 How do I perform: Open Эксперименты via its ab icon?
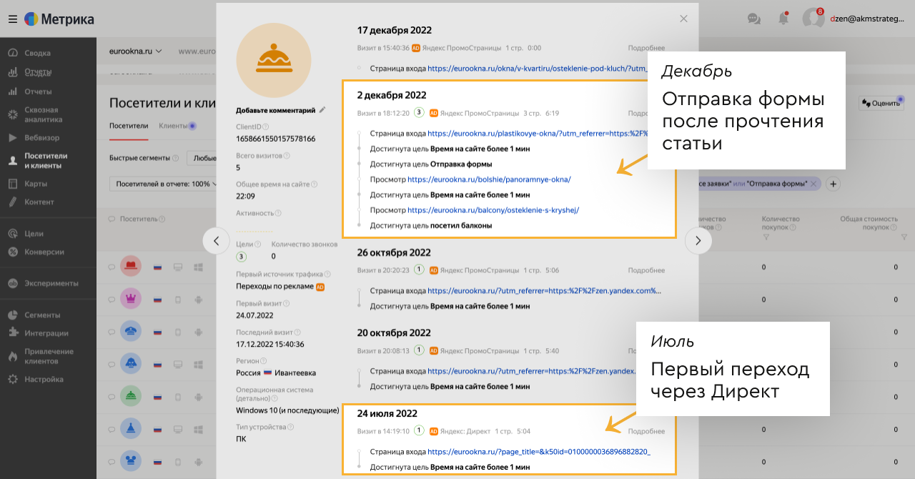click(12, 283)
